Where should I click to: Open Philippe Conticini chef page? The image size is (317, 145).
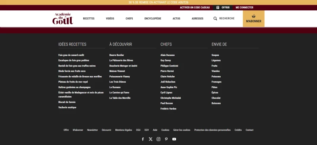(x=169, y=66)
